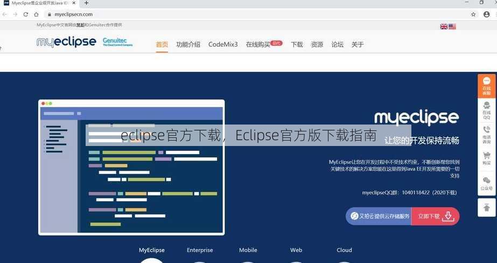Viewport: 497px width, 263px height.
Task: Open the 下载 navigation item
Action: [x=297, y=45]
